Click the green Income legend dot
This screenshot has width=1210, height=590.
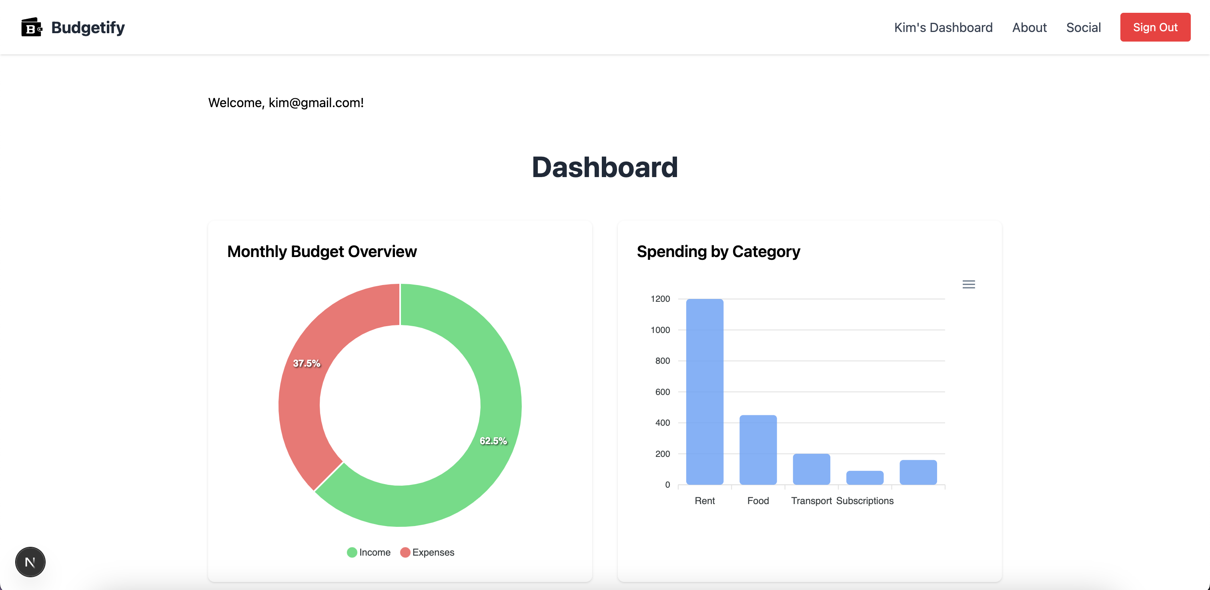pos(352,552)
